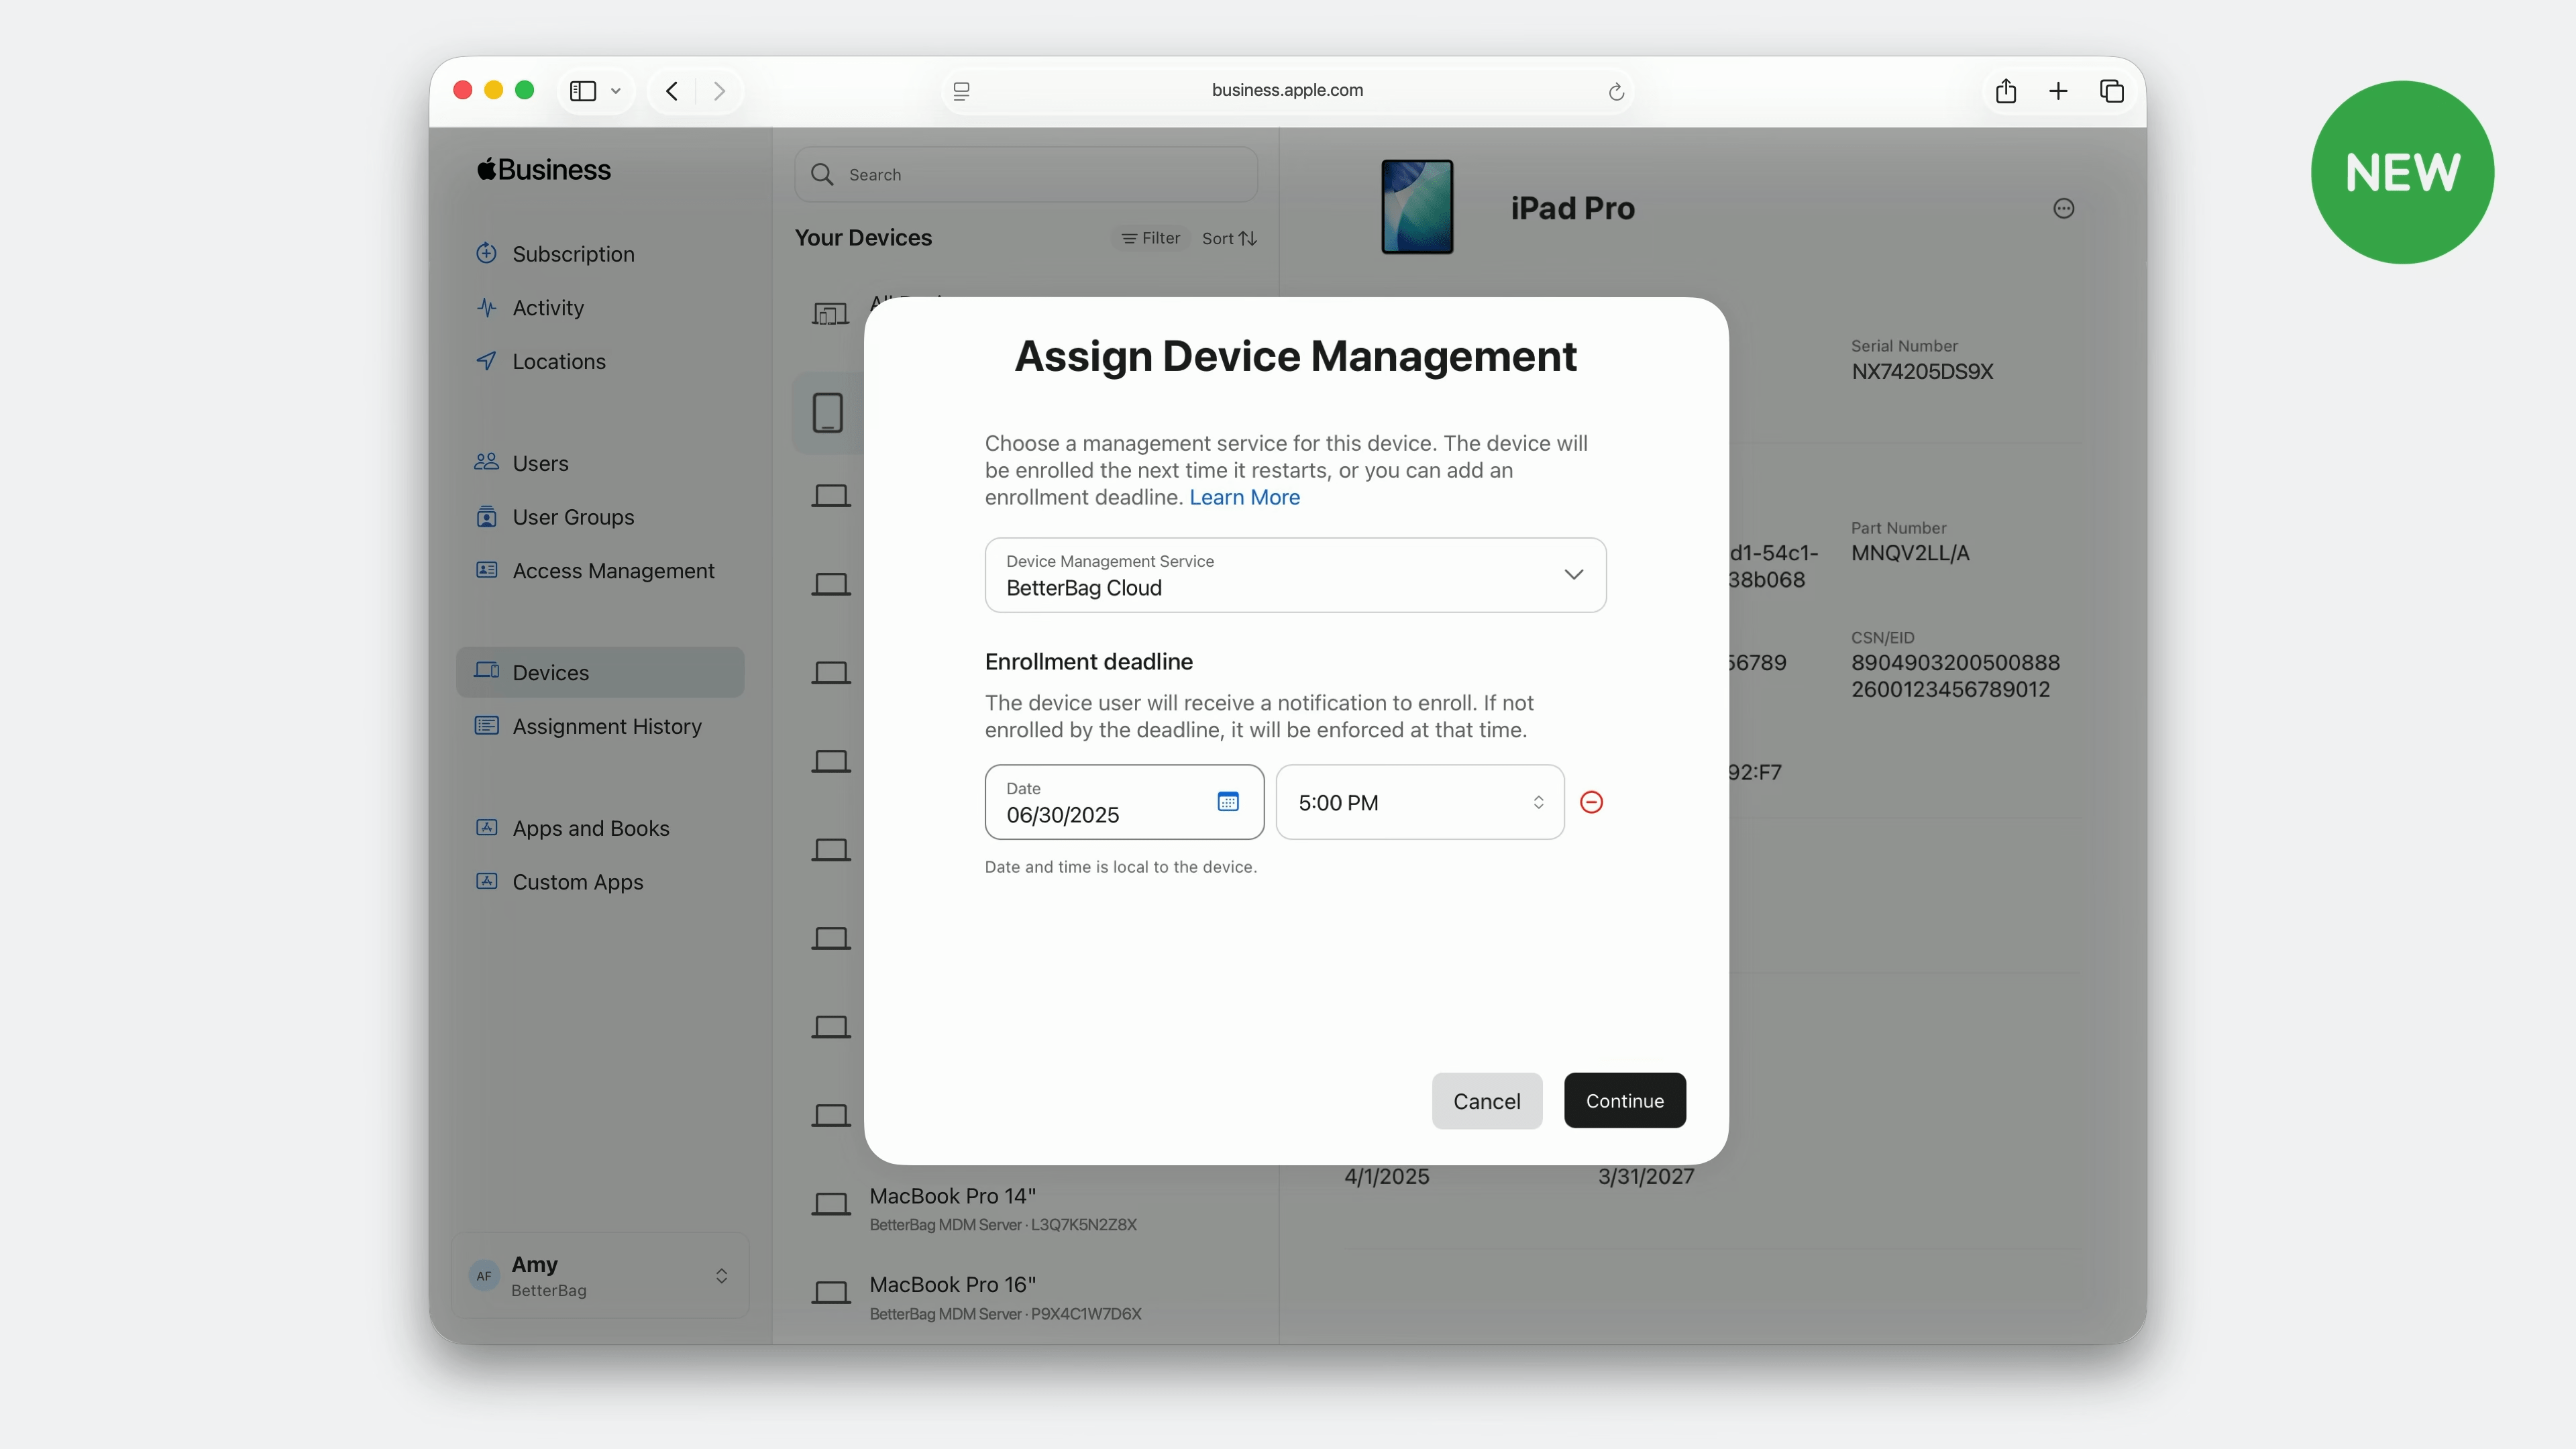Click the Safari sidebar toggle icon
Viewport: 2576px width, 1449px height.
[583, 91]
